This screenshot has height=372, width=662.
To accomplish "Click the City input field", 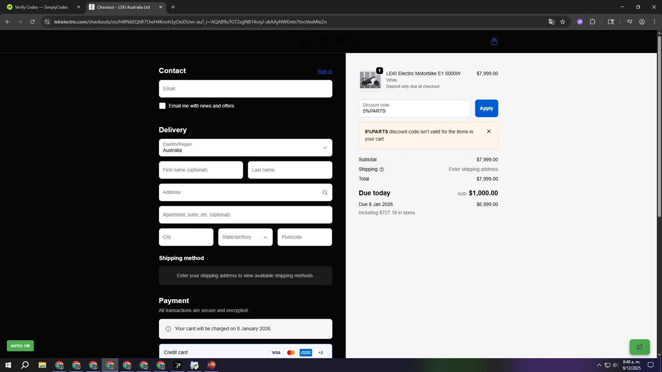I will pos(186,237).
